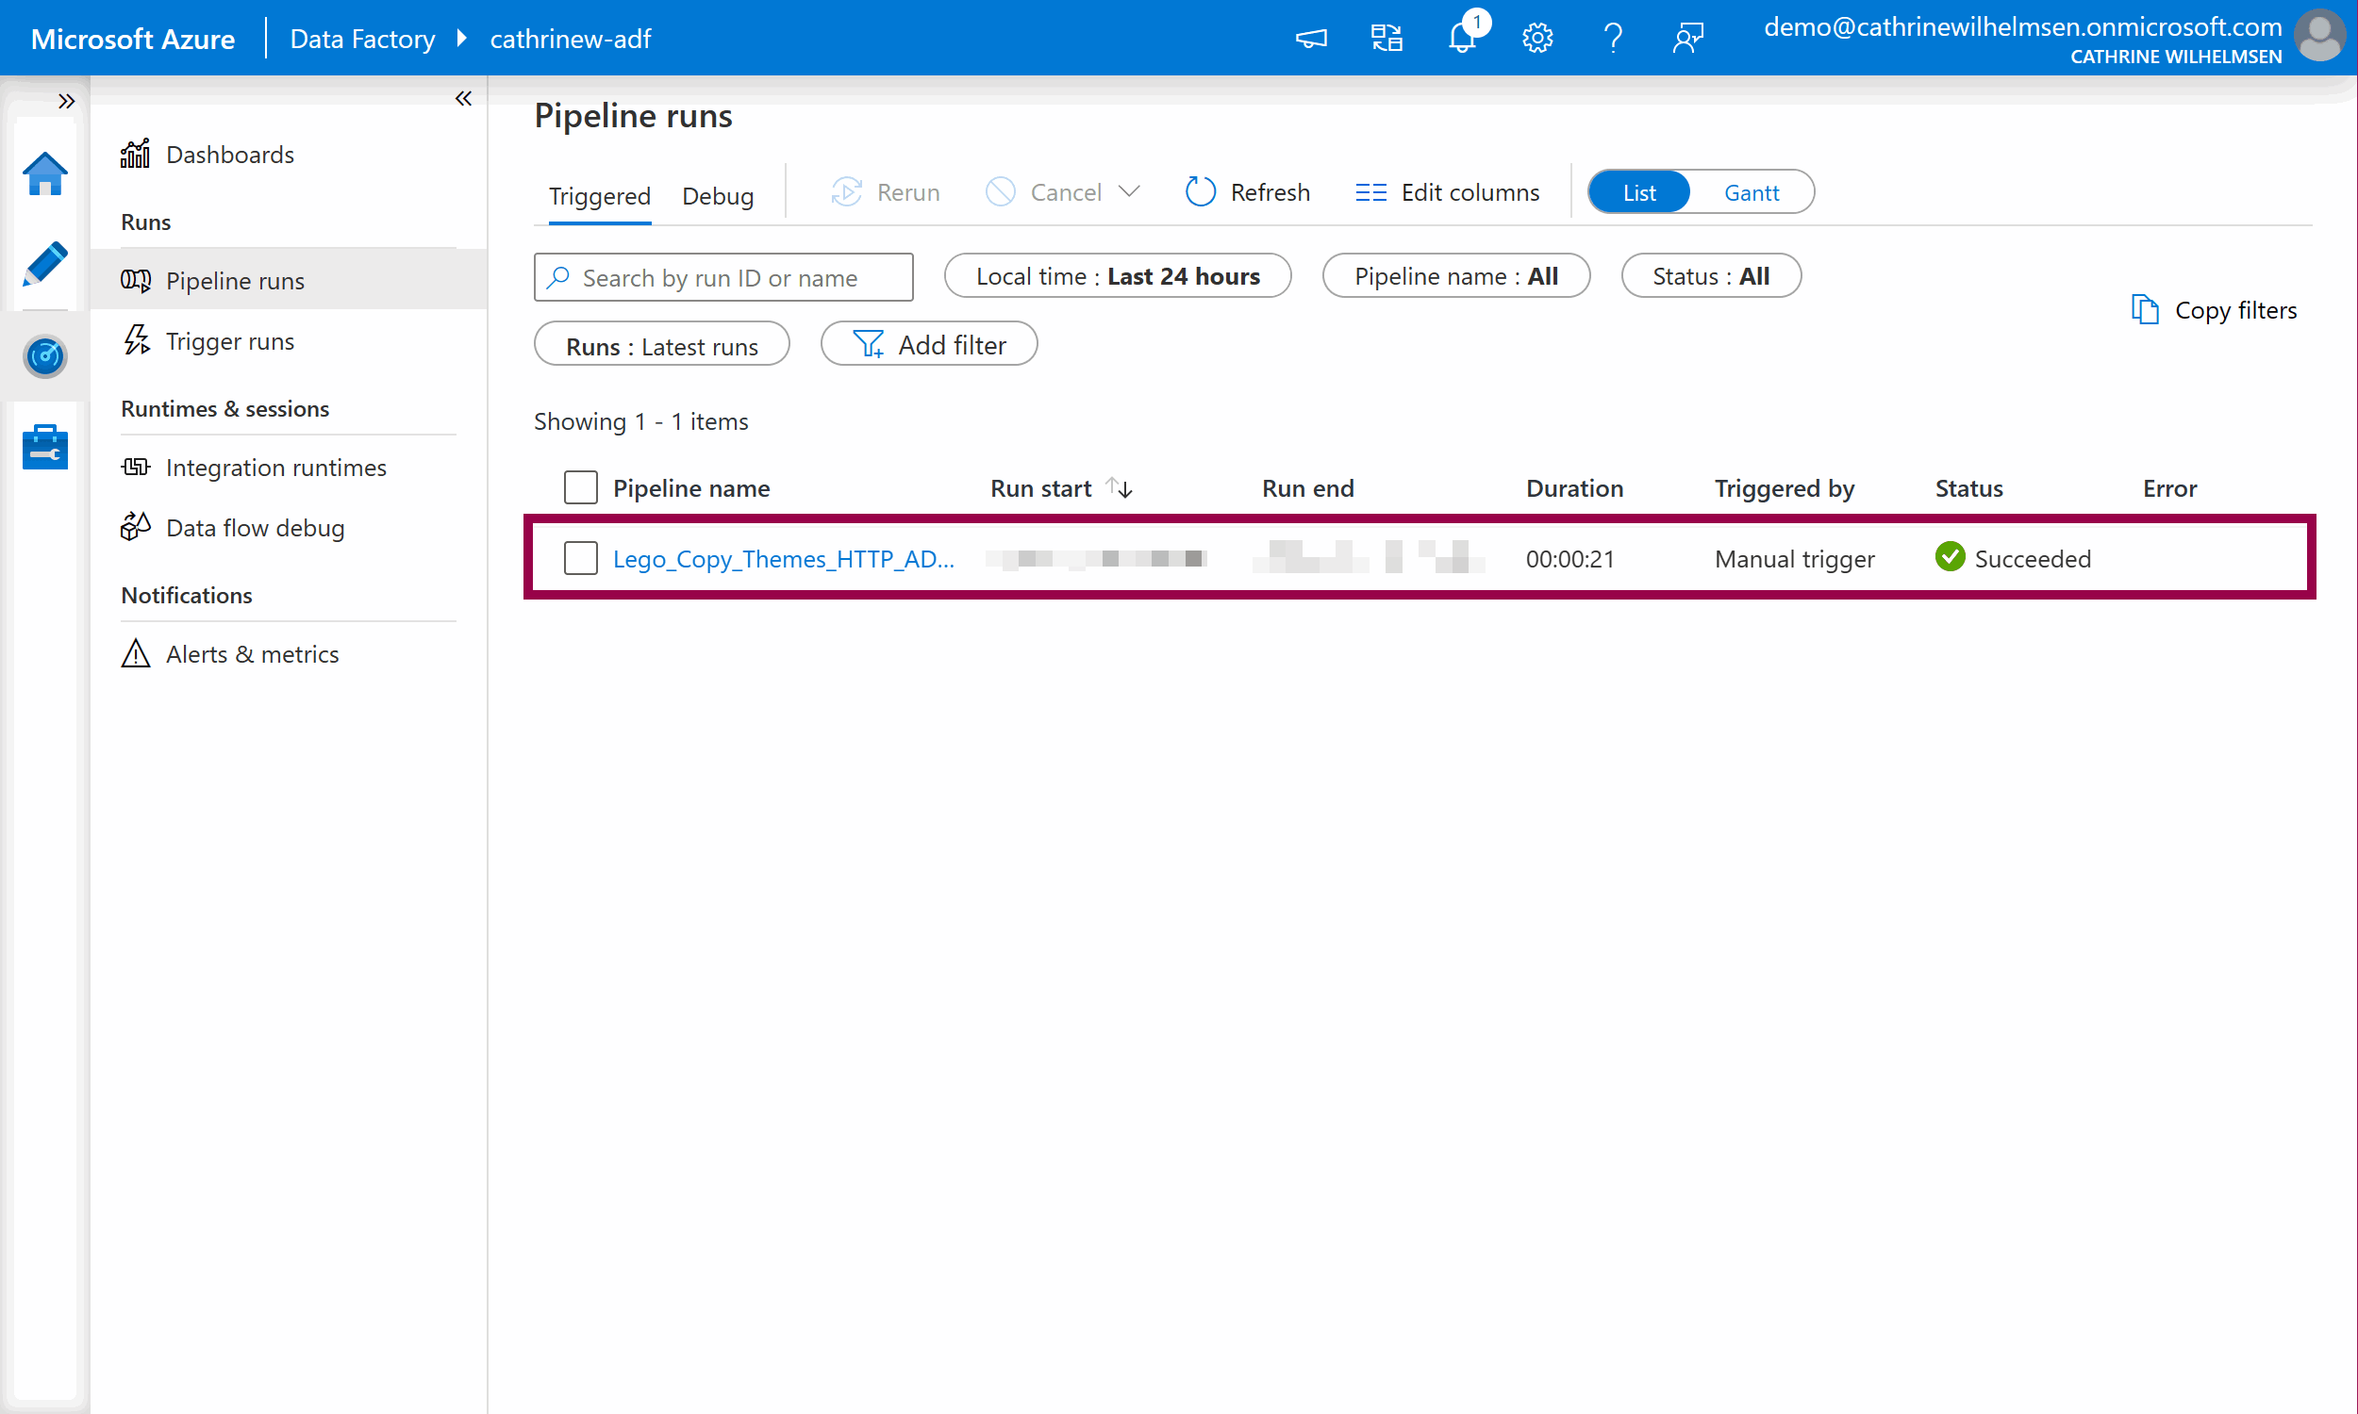Screen dimensions: 2358x1414
Task: Open the feedback person icon
Action: (x=1688, y=38)
